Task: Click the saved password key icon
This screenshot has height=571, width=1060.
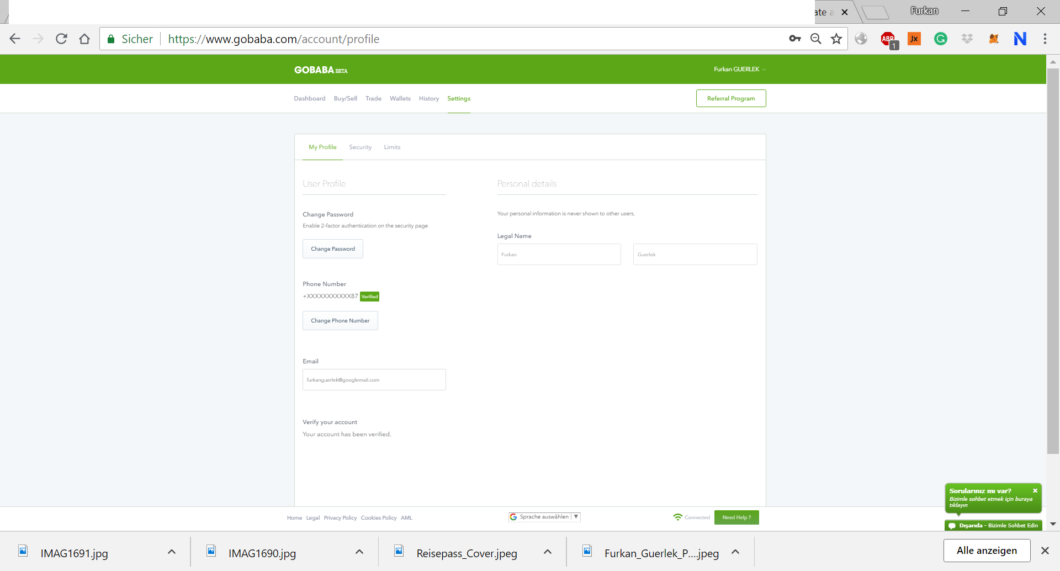Action: (795, 39)
